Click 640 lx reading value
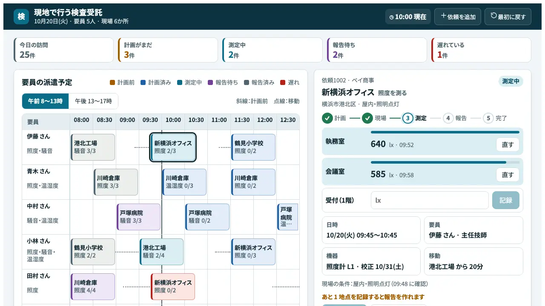The width and height of the screenshot is (545, 306). click(378, 144)
